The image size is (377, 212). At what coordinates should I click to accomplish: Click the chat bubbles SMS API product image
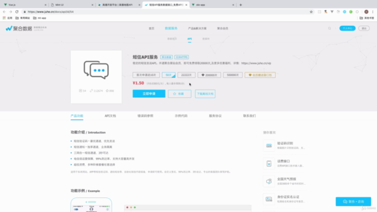96,69
